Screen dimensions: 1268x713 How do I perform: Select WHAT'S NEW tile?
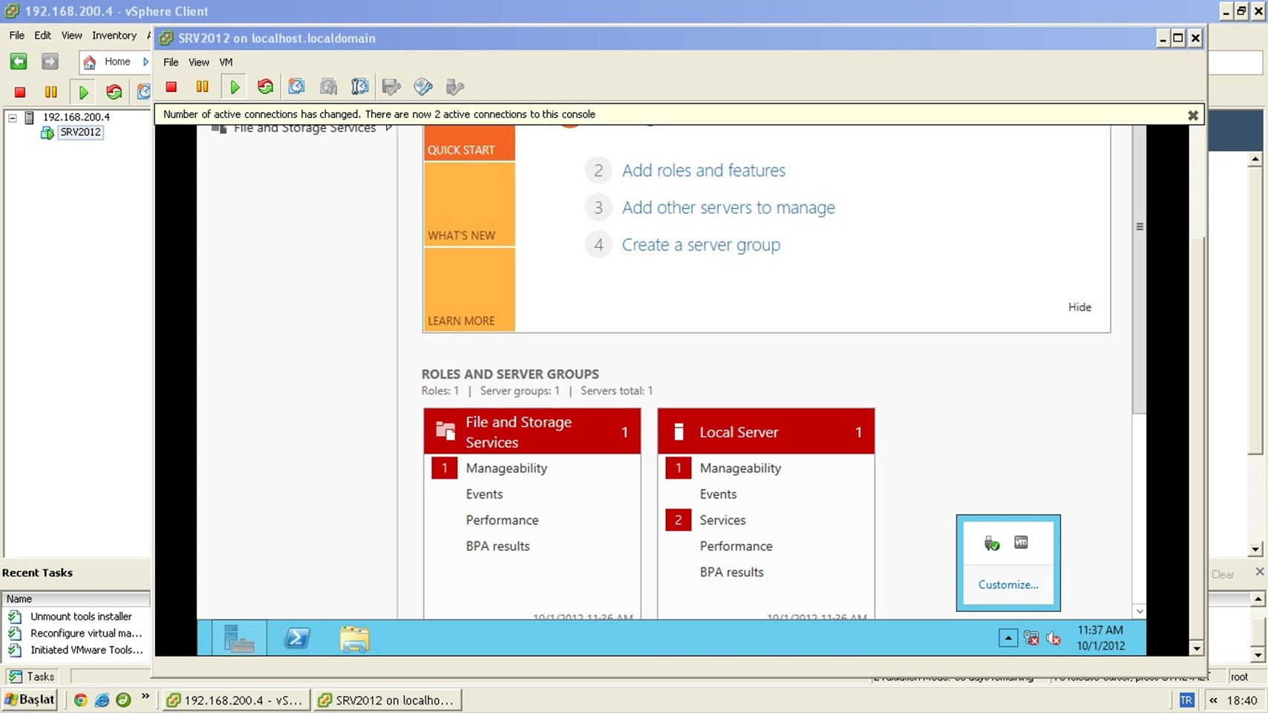[x=468, y=204]
